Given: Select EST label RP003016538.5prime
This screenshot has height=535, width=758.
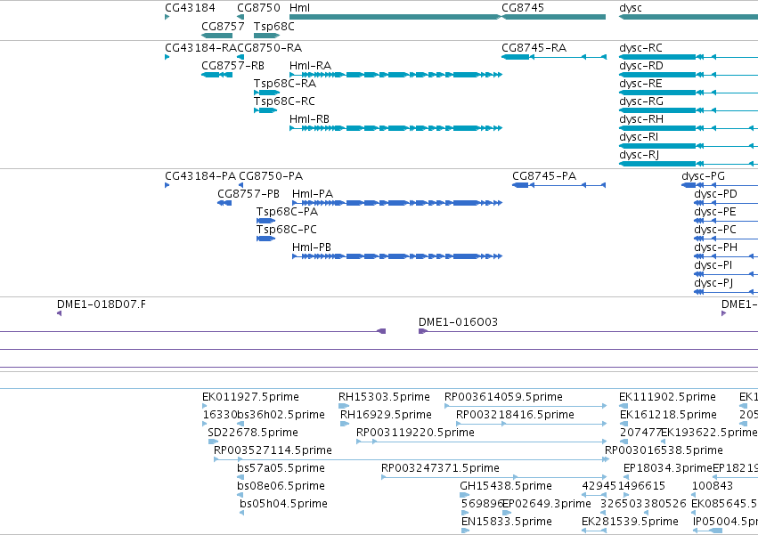Looking at the screenshot, I should (x=664, y=450).
